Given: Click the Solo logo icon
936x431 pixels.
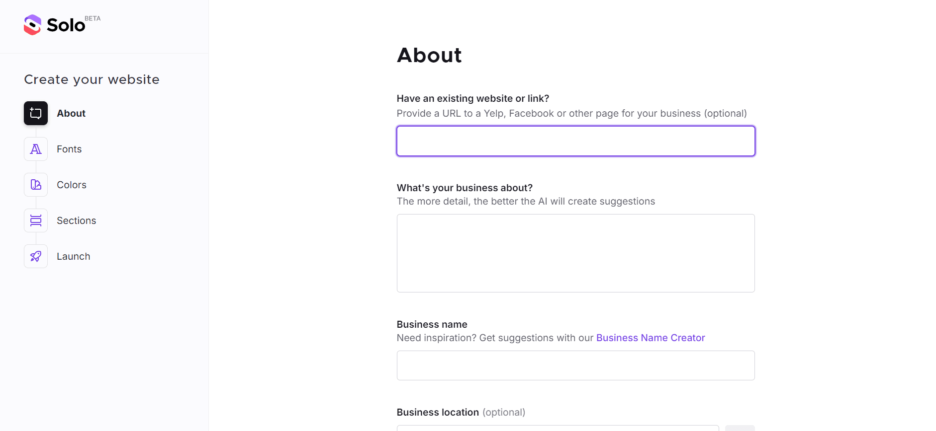Looking at the screenshot, I should tap(32, 24).
